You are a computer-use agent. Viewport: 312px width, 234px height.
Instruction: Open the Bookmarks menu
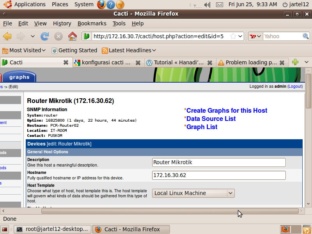click(x=92, y=24)
